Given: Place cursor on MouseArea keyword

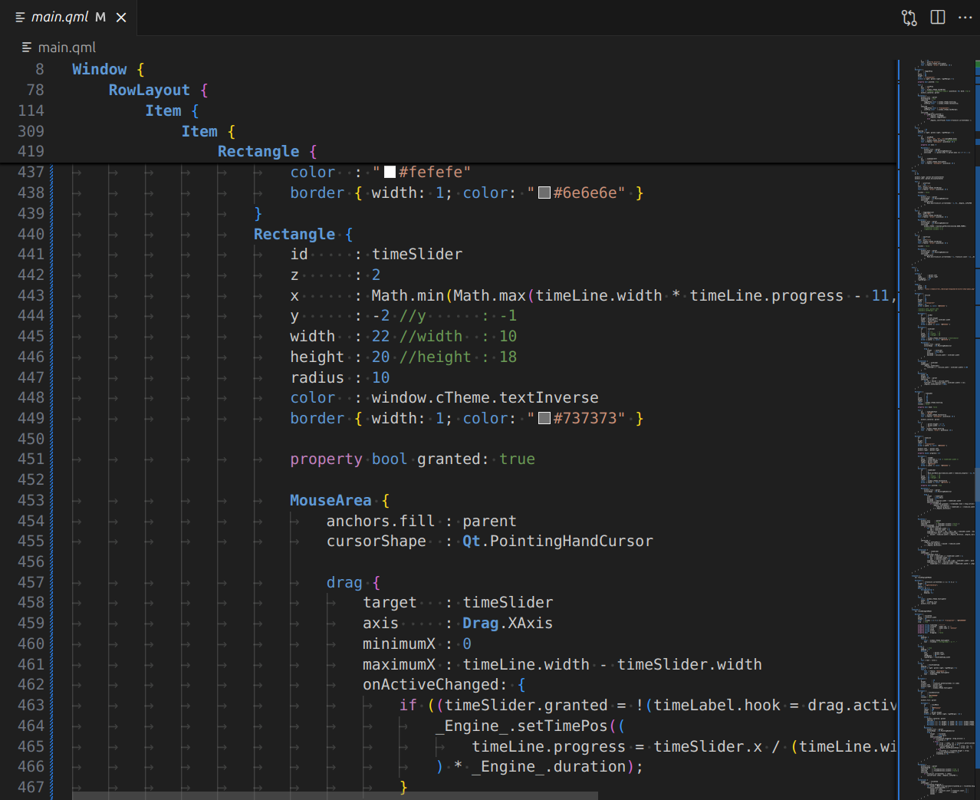Looking at the screenshot, I should 330,501.
